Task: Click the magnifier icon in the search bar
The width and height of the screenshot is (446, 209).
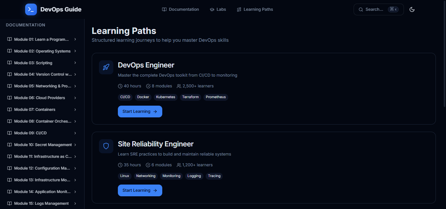Action: click(360, 9)
